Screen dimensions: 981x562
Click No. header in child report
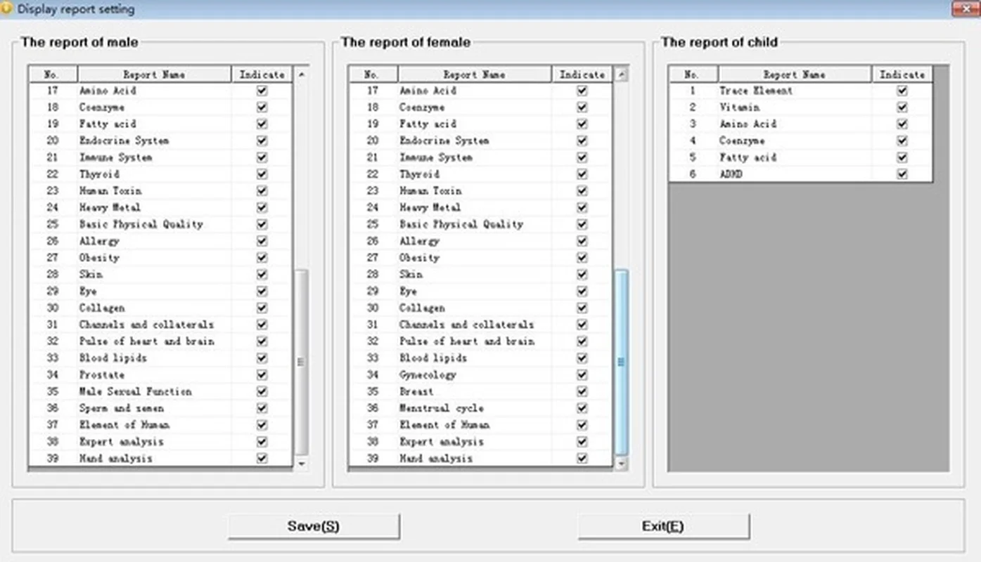(x=693, y=74)
